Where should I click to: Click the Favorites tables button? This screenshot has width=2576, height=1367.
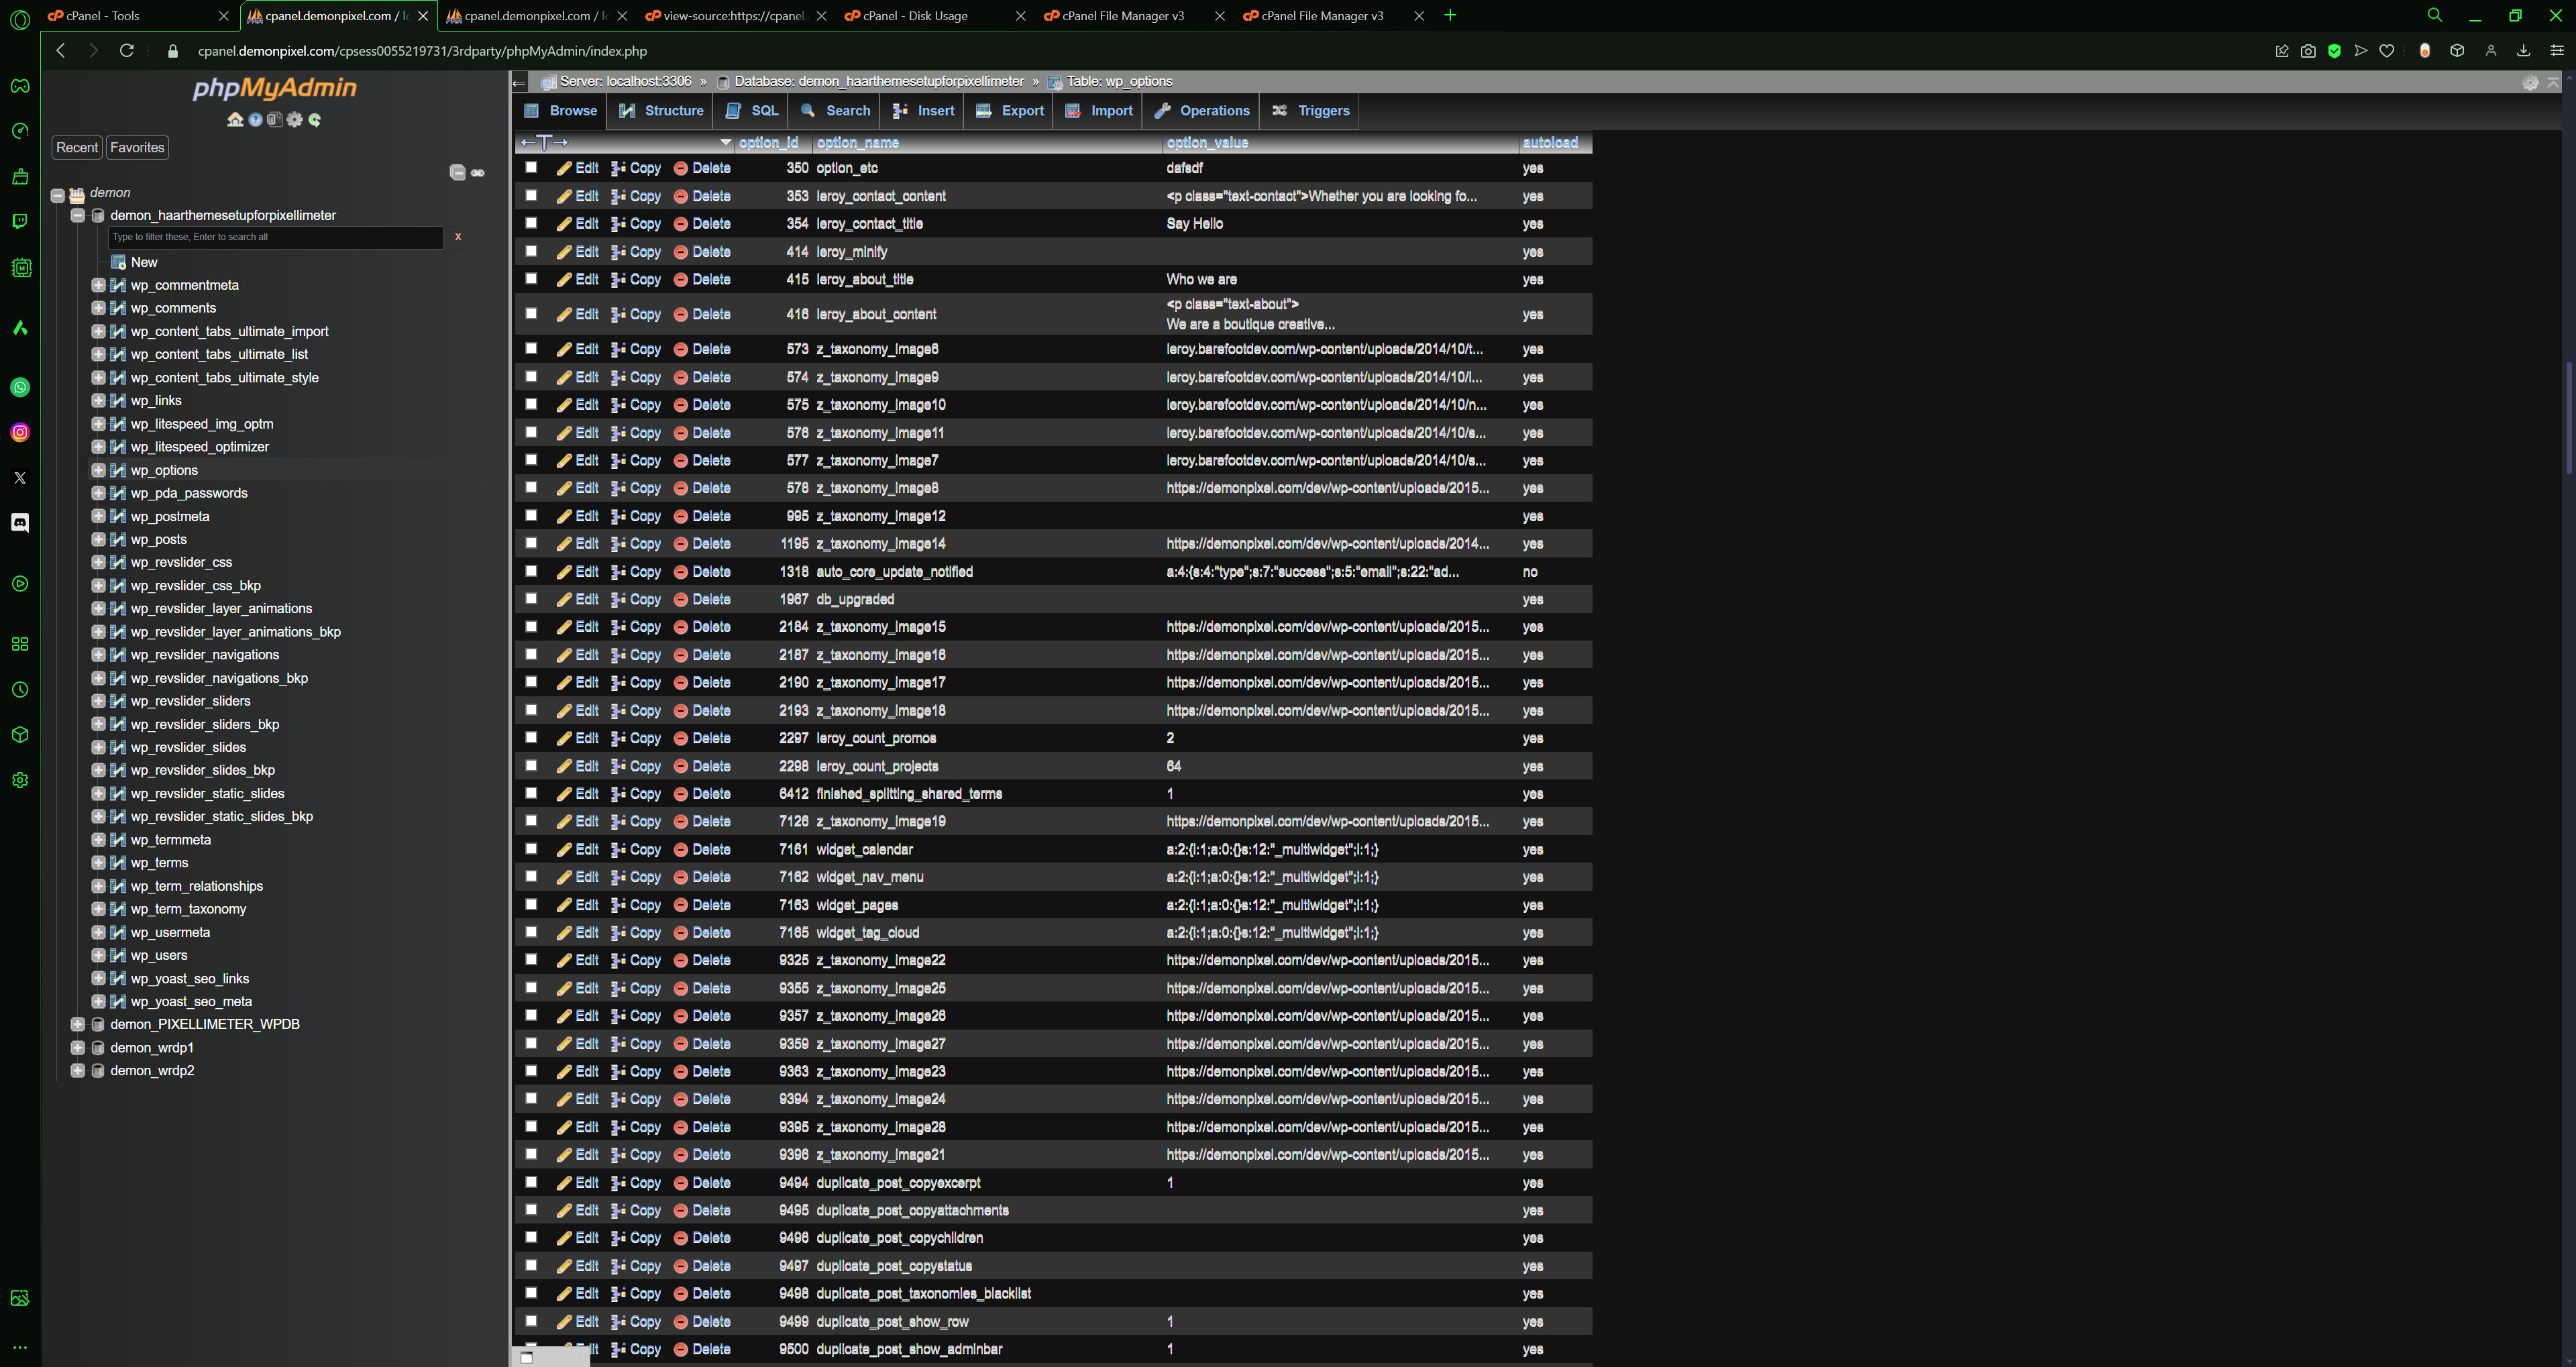(137, 148)
